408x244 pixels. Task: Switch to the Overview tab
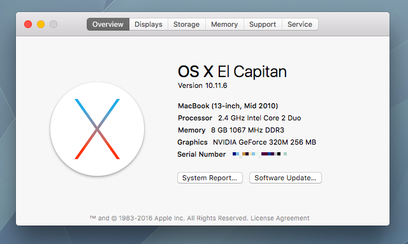[108, 24]
